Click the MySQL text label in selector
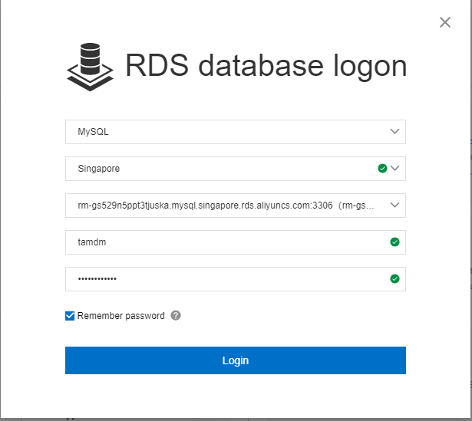 (93, 132)
